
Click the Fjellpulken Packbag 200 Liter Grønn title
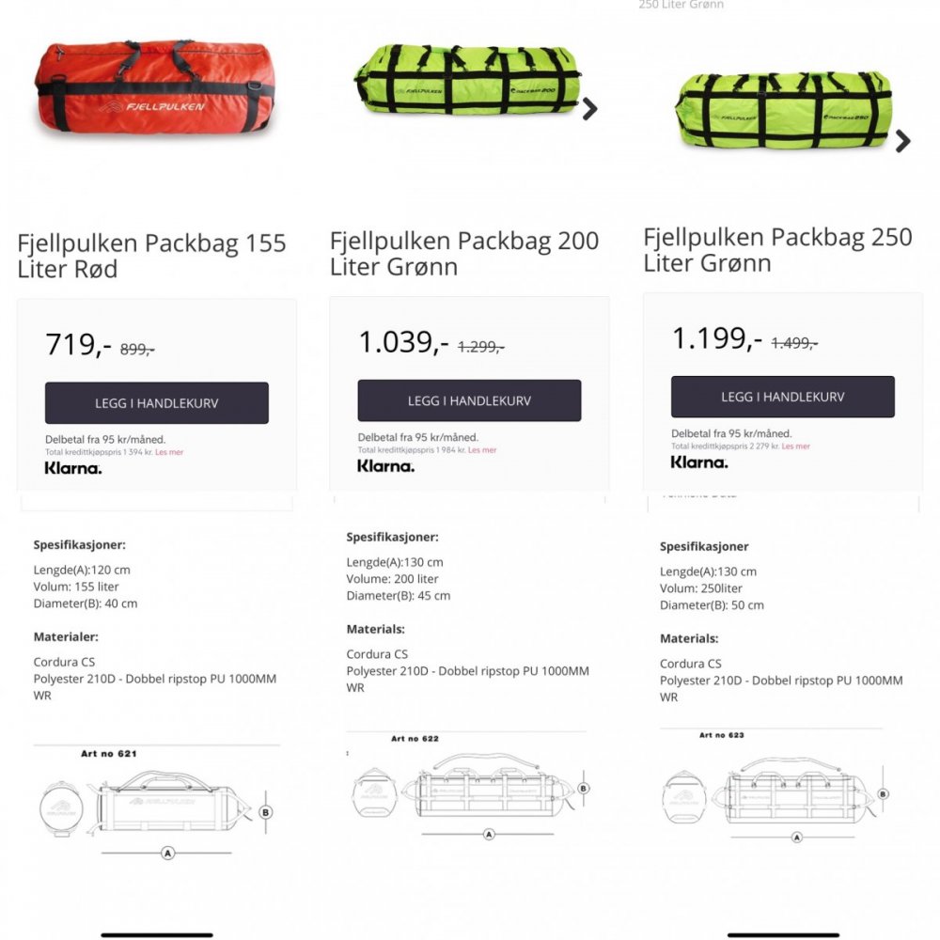(464, 253)
